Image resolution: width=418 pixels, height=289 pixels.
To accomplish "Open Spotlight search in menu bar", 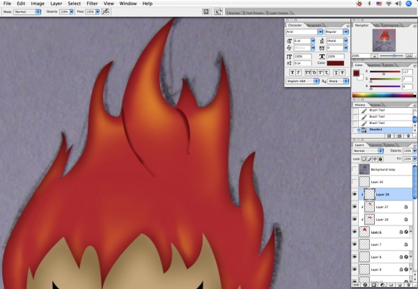I will 409,3.
